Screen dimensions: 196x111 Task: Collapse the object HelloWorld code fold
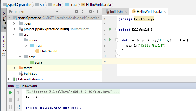117,30
